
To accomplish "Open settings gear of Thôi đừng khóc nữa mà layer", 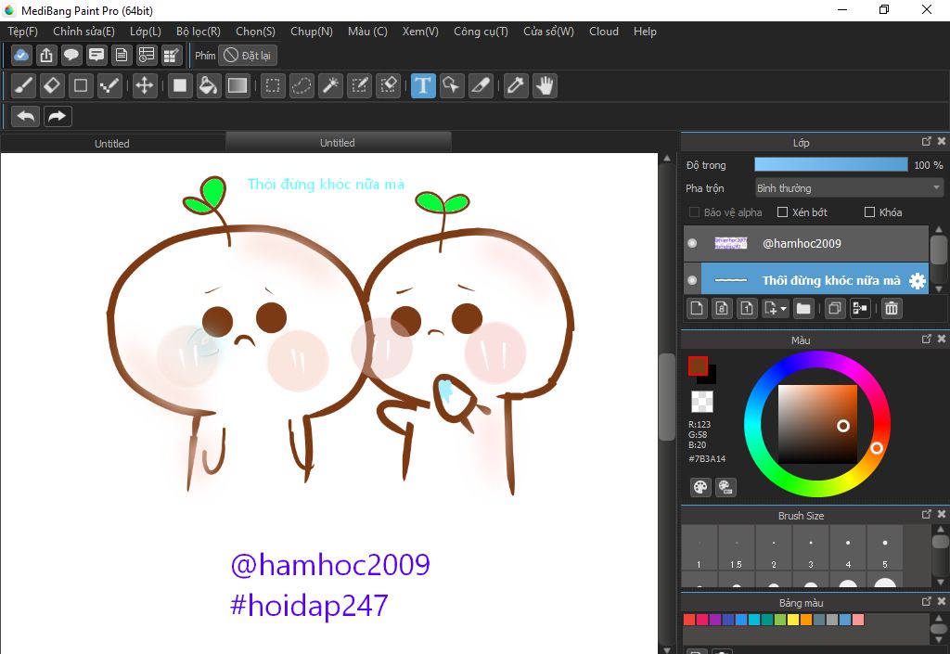I will point(918,280).
